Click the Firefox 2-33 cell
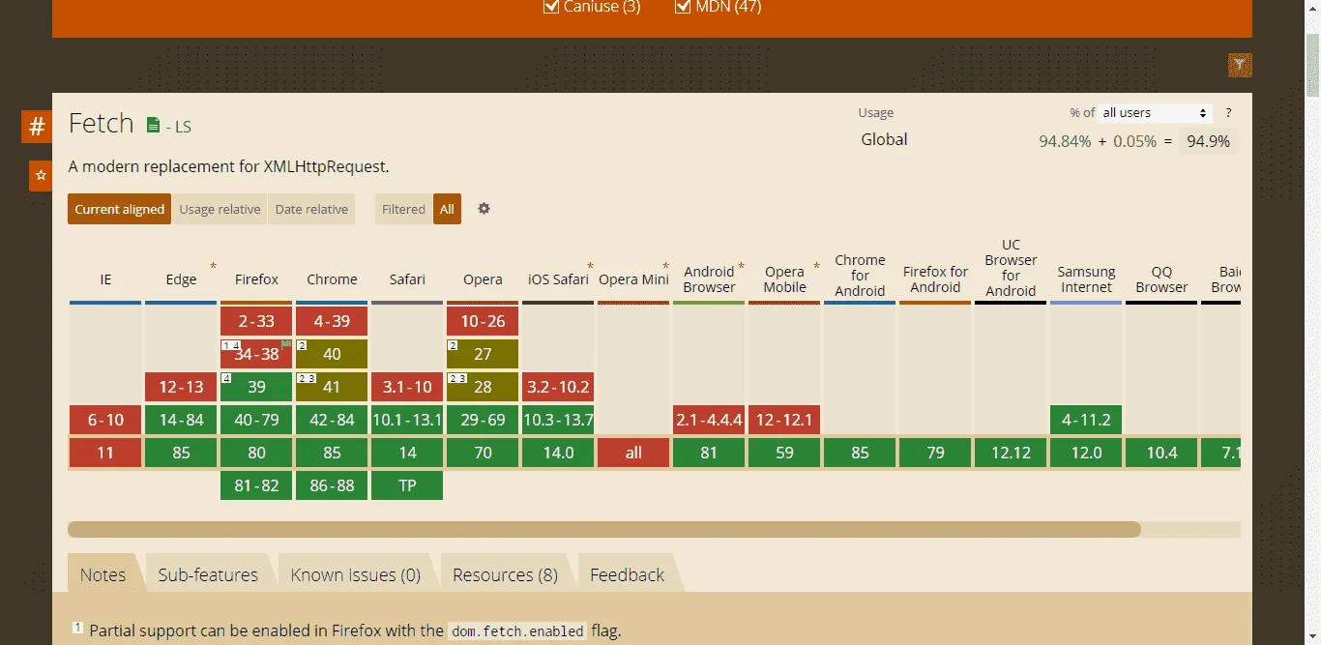The image size is (1321, 645). tap(256, 321)
